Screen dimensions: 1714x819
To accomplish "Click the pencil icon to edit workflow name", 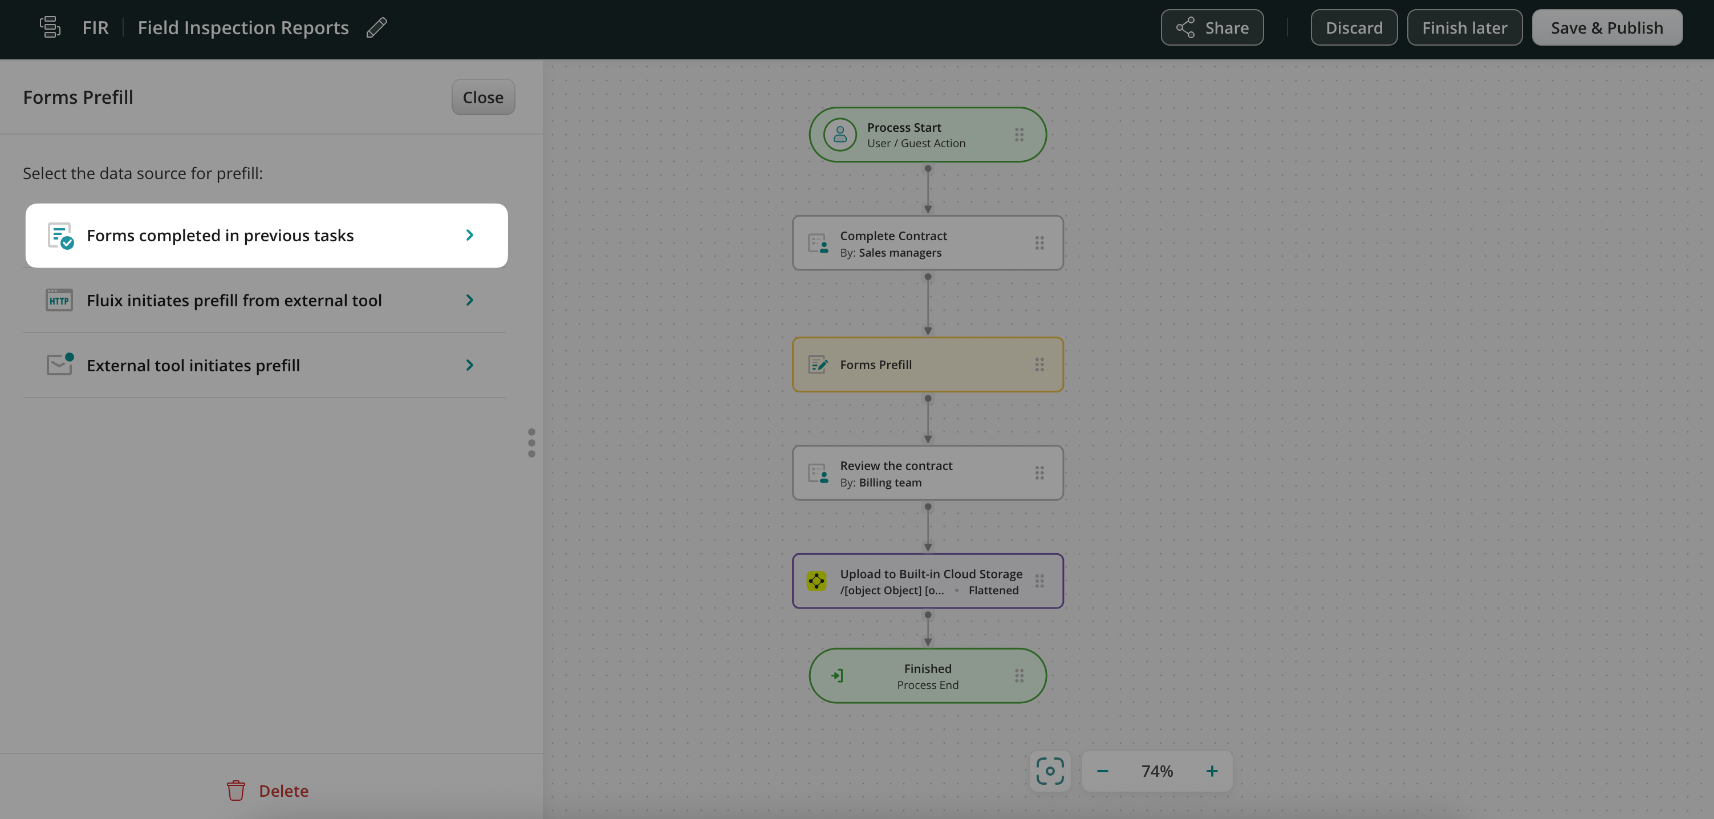I will 376,28.
